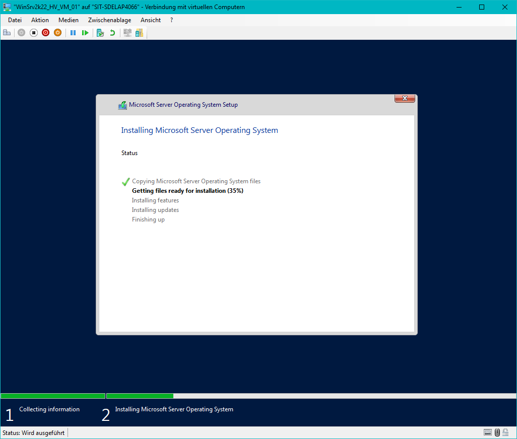Click the red Shut Down icon
This screenshot has height=439, width=517.
coord(45,33)
